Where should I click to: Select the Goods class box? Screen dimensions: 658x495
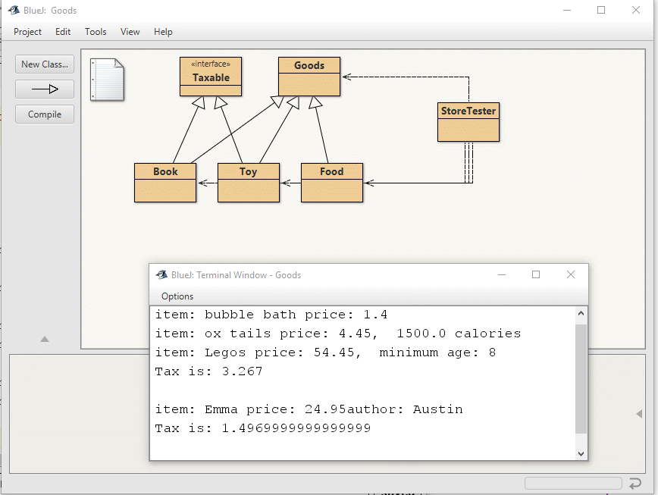click(x=309, y=77)
